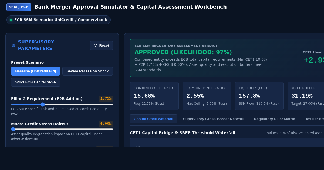
Task: Click the MREL Buffer 31.19% value
Action: (x=302, y=96)
